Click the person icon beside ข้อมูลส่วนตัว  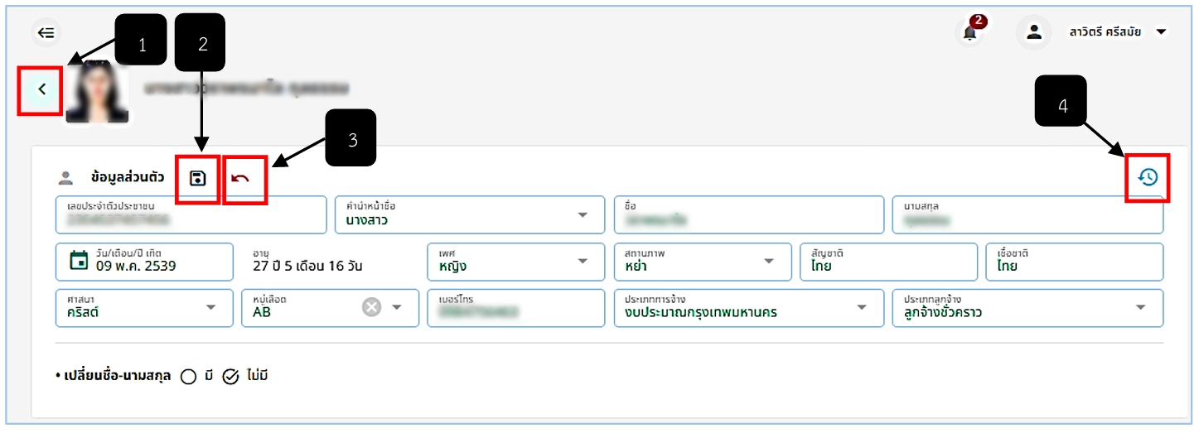pyautogui.click(x=65, y=177)
